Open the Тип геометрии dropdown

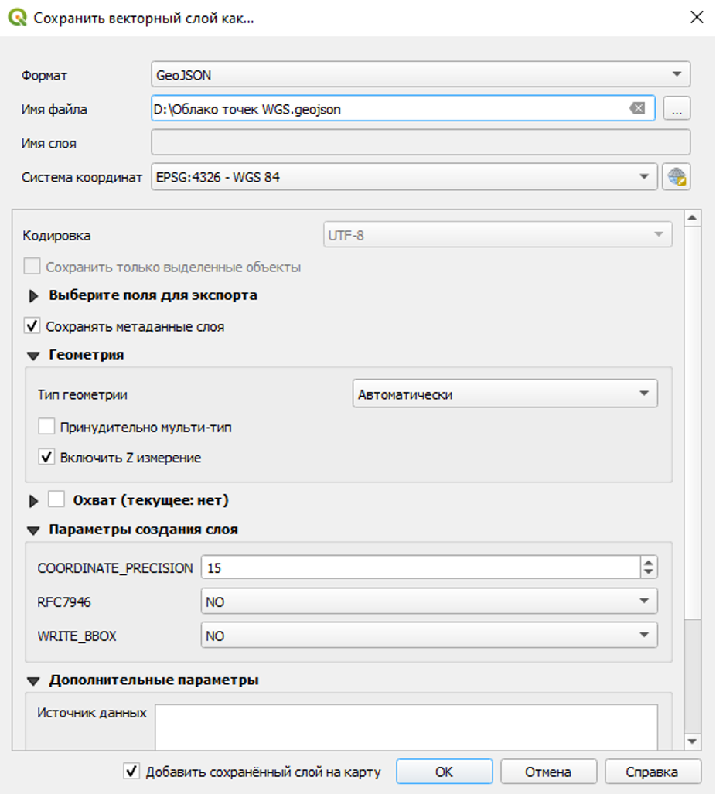(504, 394)
